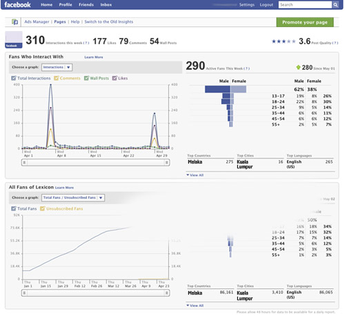Click the Post Quality star rating
345x316 pixels.
pyautogui.click(x=284, y=41)
